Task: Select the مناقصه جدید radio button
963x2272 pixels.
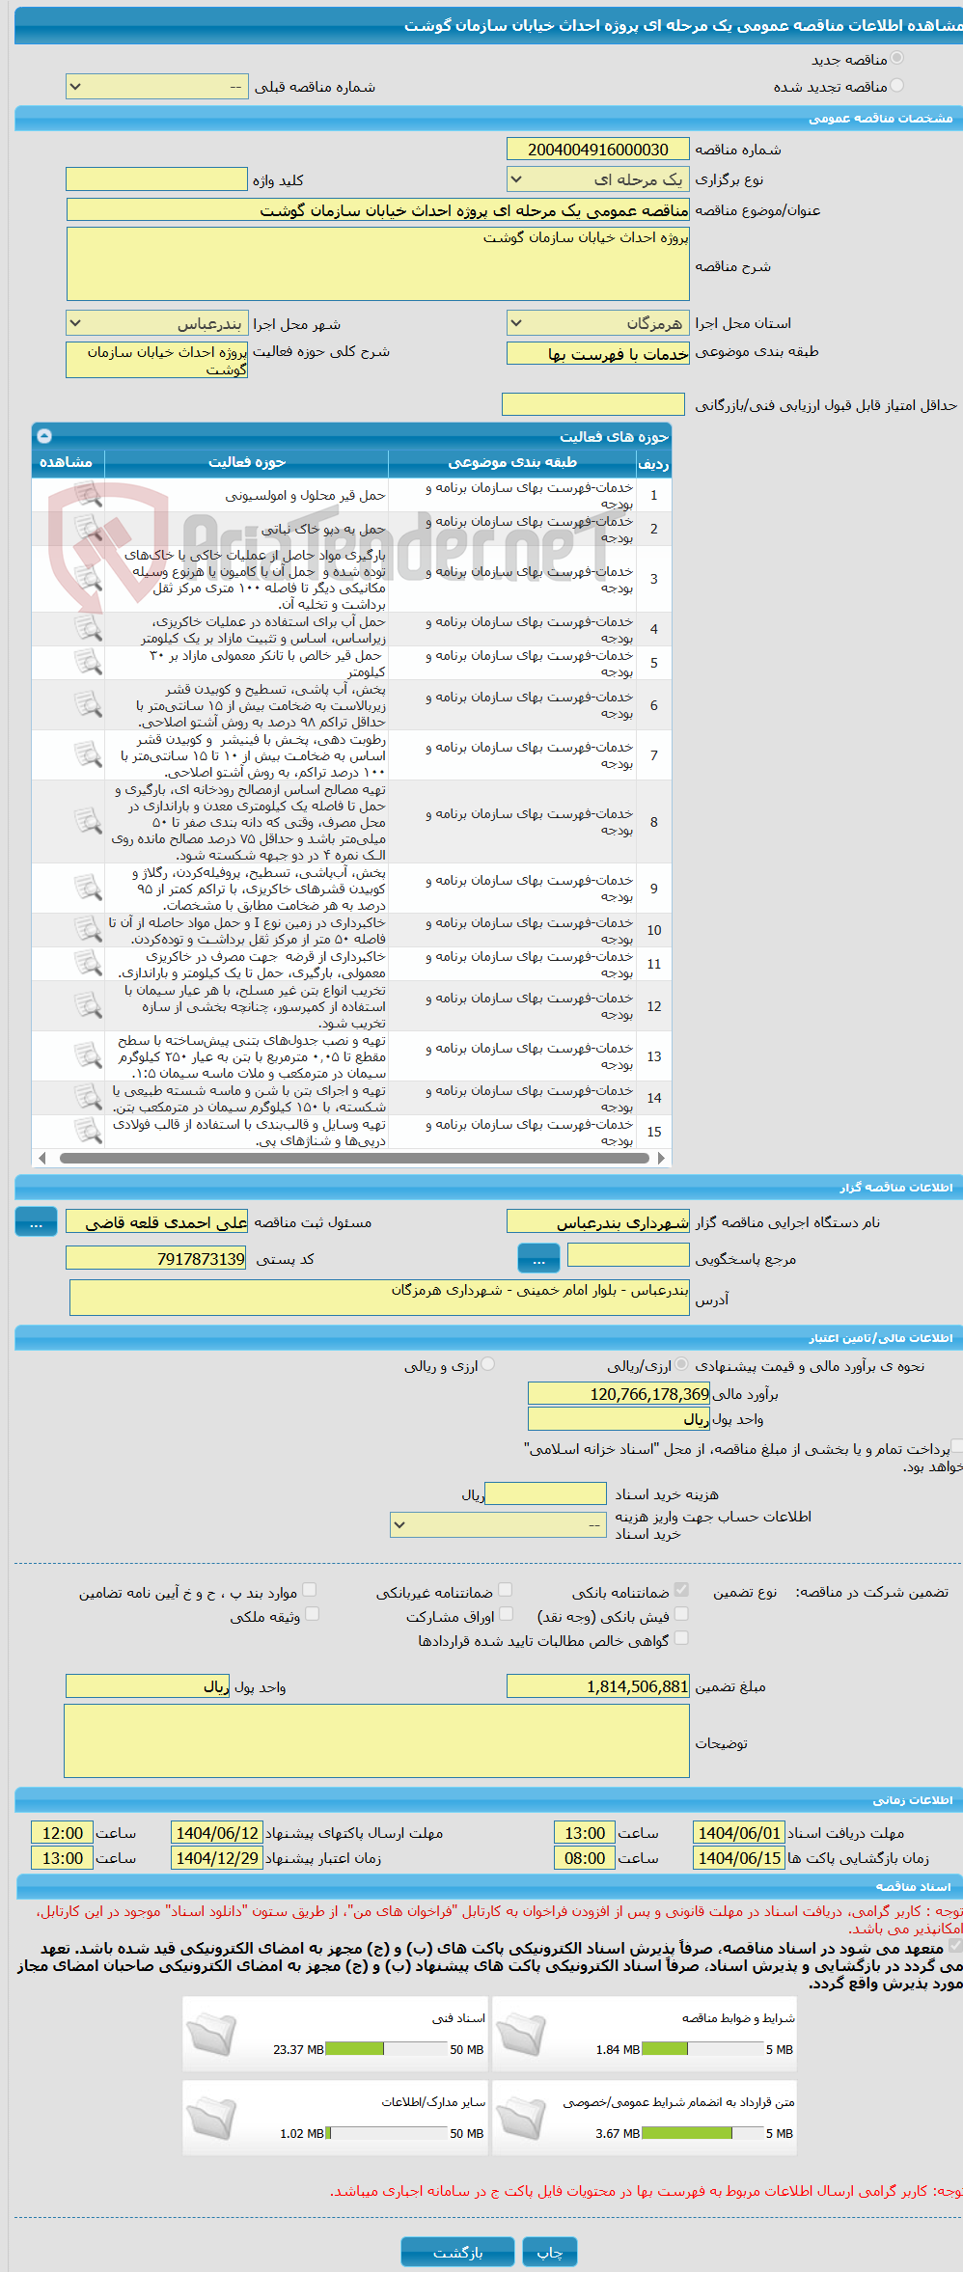Action: (897, 58)
